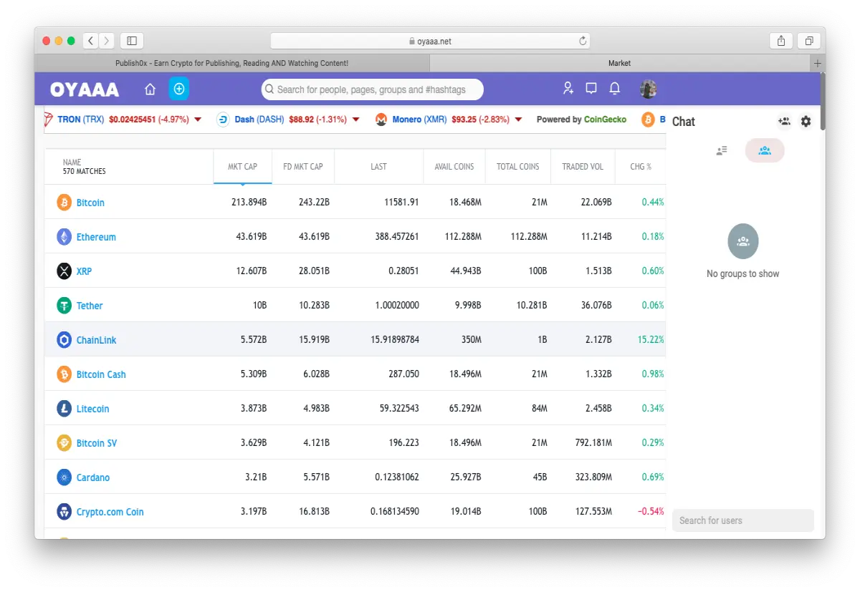Go to the OYAAA home icon
The width and height of the screenshot is (860, 592).
click(x=150, y=89)
